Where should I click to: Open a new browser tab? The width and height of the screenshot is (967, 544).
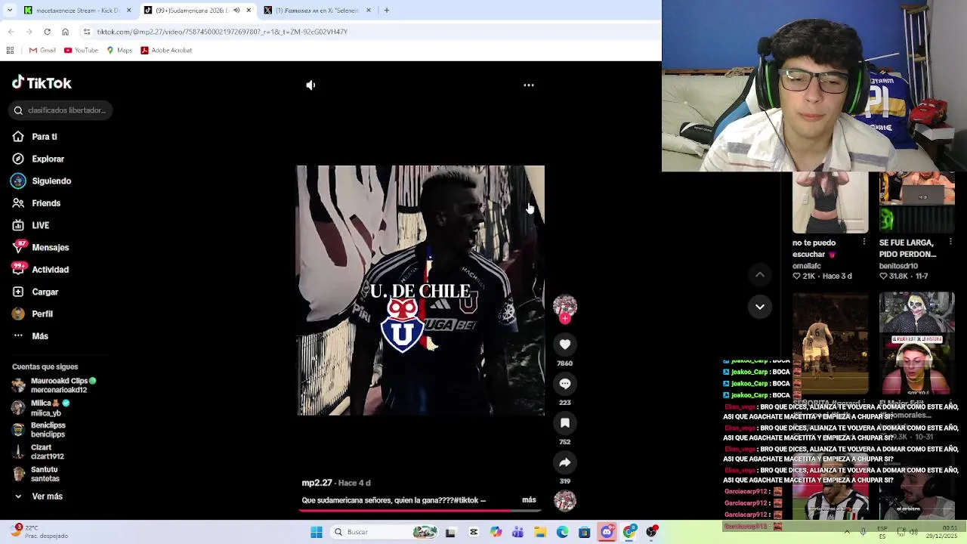387,11
